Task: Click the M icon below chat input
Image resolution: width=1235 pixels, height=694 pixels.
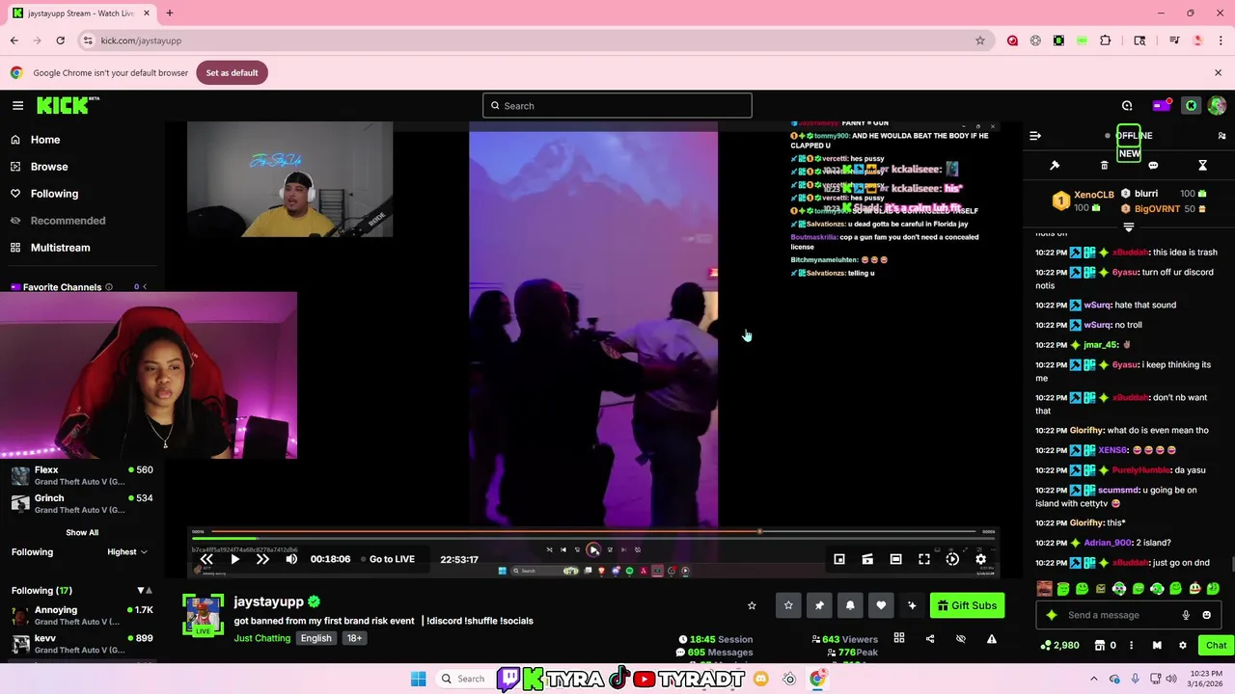Action: coord(1157,645)
